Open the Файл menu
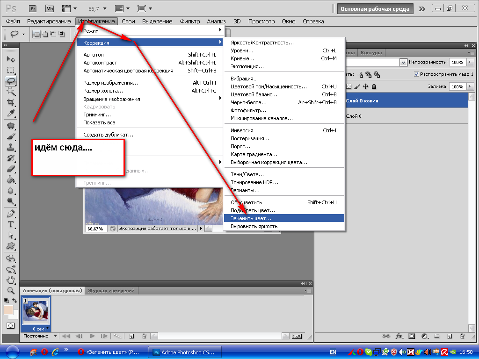479x359 pixels. pyautogui.click(x=13, y=22)
